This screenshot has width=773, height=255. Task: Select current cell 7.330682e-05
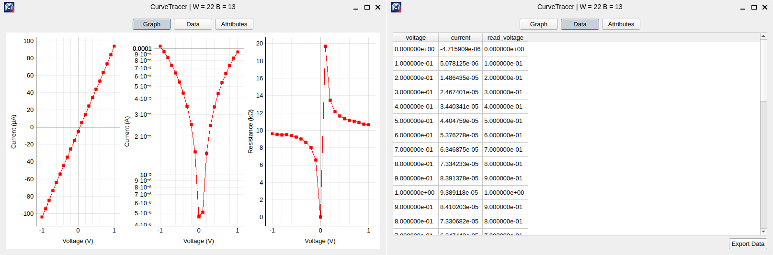[x=460, y=222]
